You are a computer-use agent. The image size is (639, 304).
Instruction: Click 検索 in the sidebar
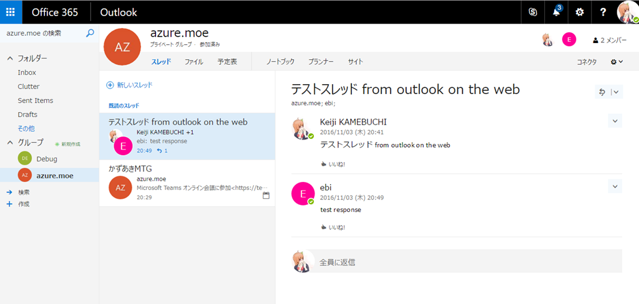tap(24, 192)
